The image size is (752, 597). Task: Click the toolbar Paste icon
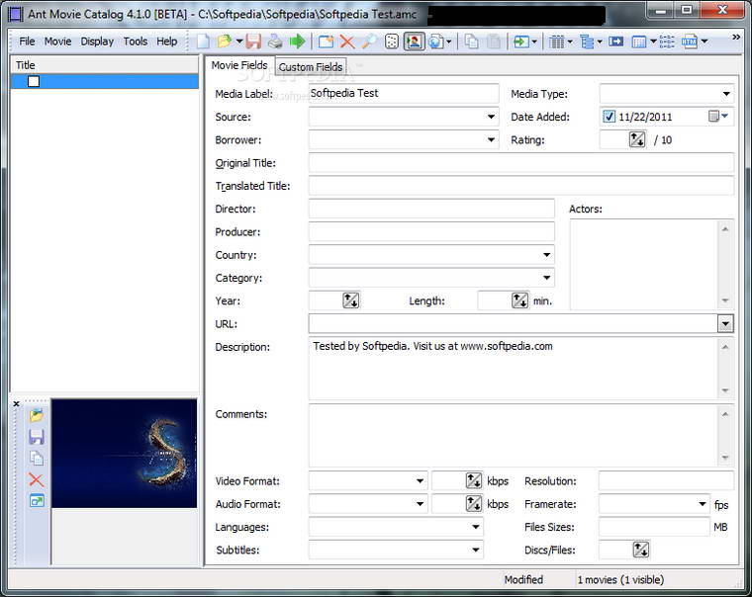494,42
